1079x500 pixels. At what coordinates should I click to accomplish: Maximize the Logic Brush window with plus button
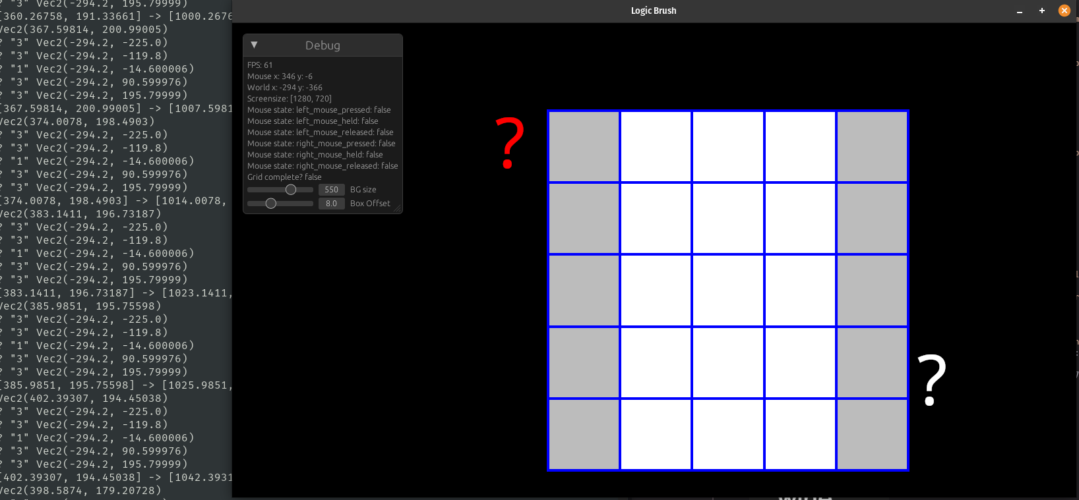[x=1042, y=11]
